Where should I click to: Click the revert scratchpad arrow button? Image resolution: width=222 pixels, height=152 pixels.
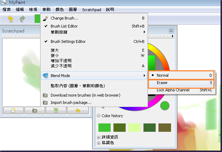[78, 111]
